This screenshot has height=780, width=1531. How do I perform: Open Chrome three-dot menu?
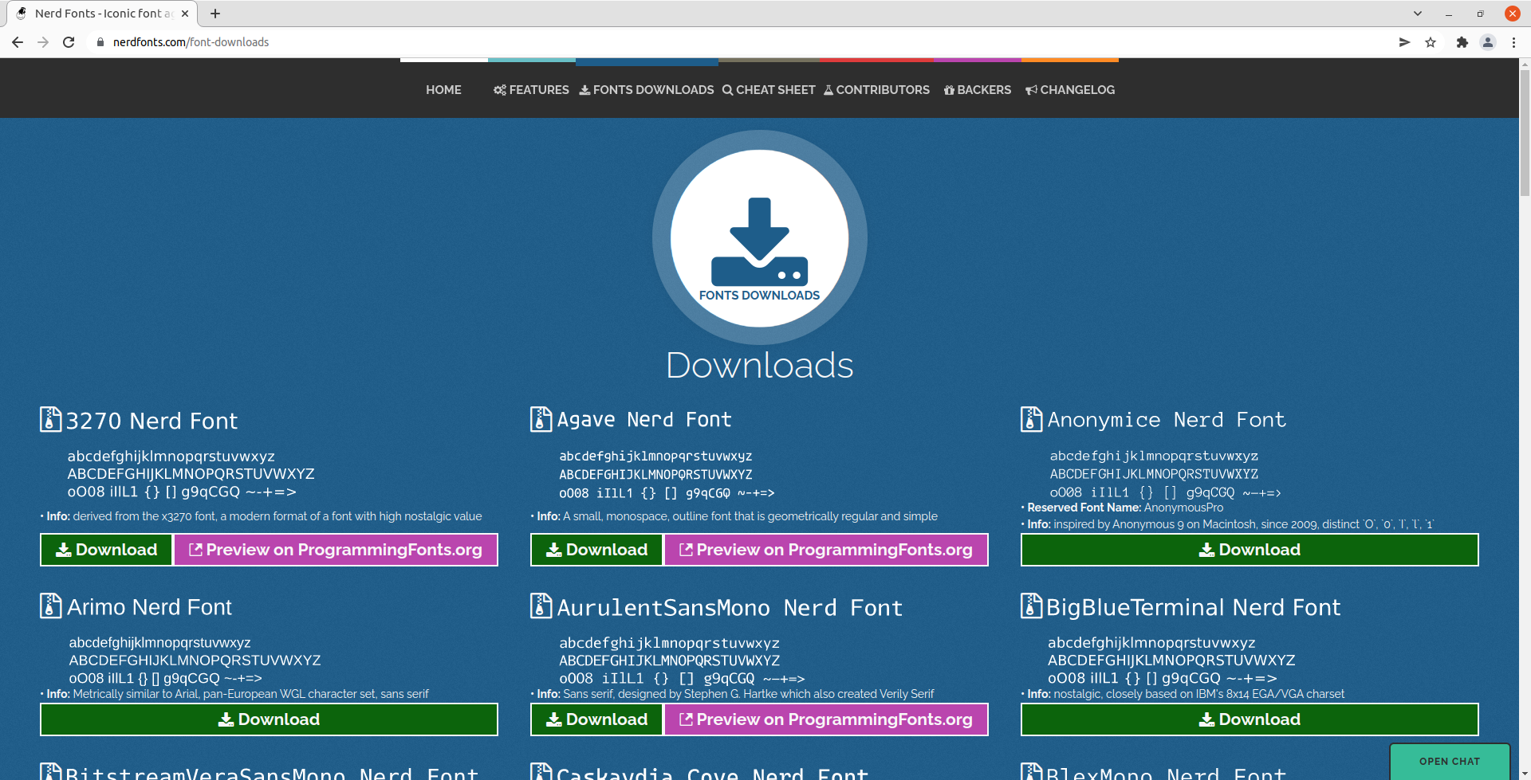1513,42
